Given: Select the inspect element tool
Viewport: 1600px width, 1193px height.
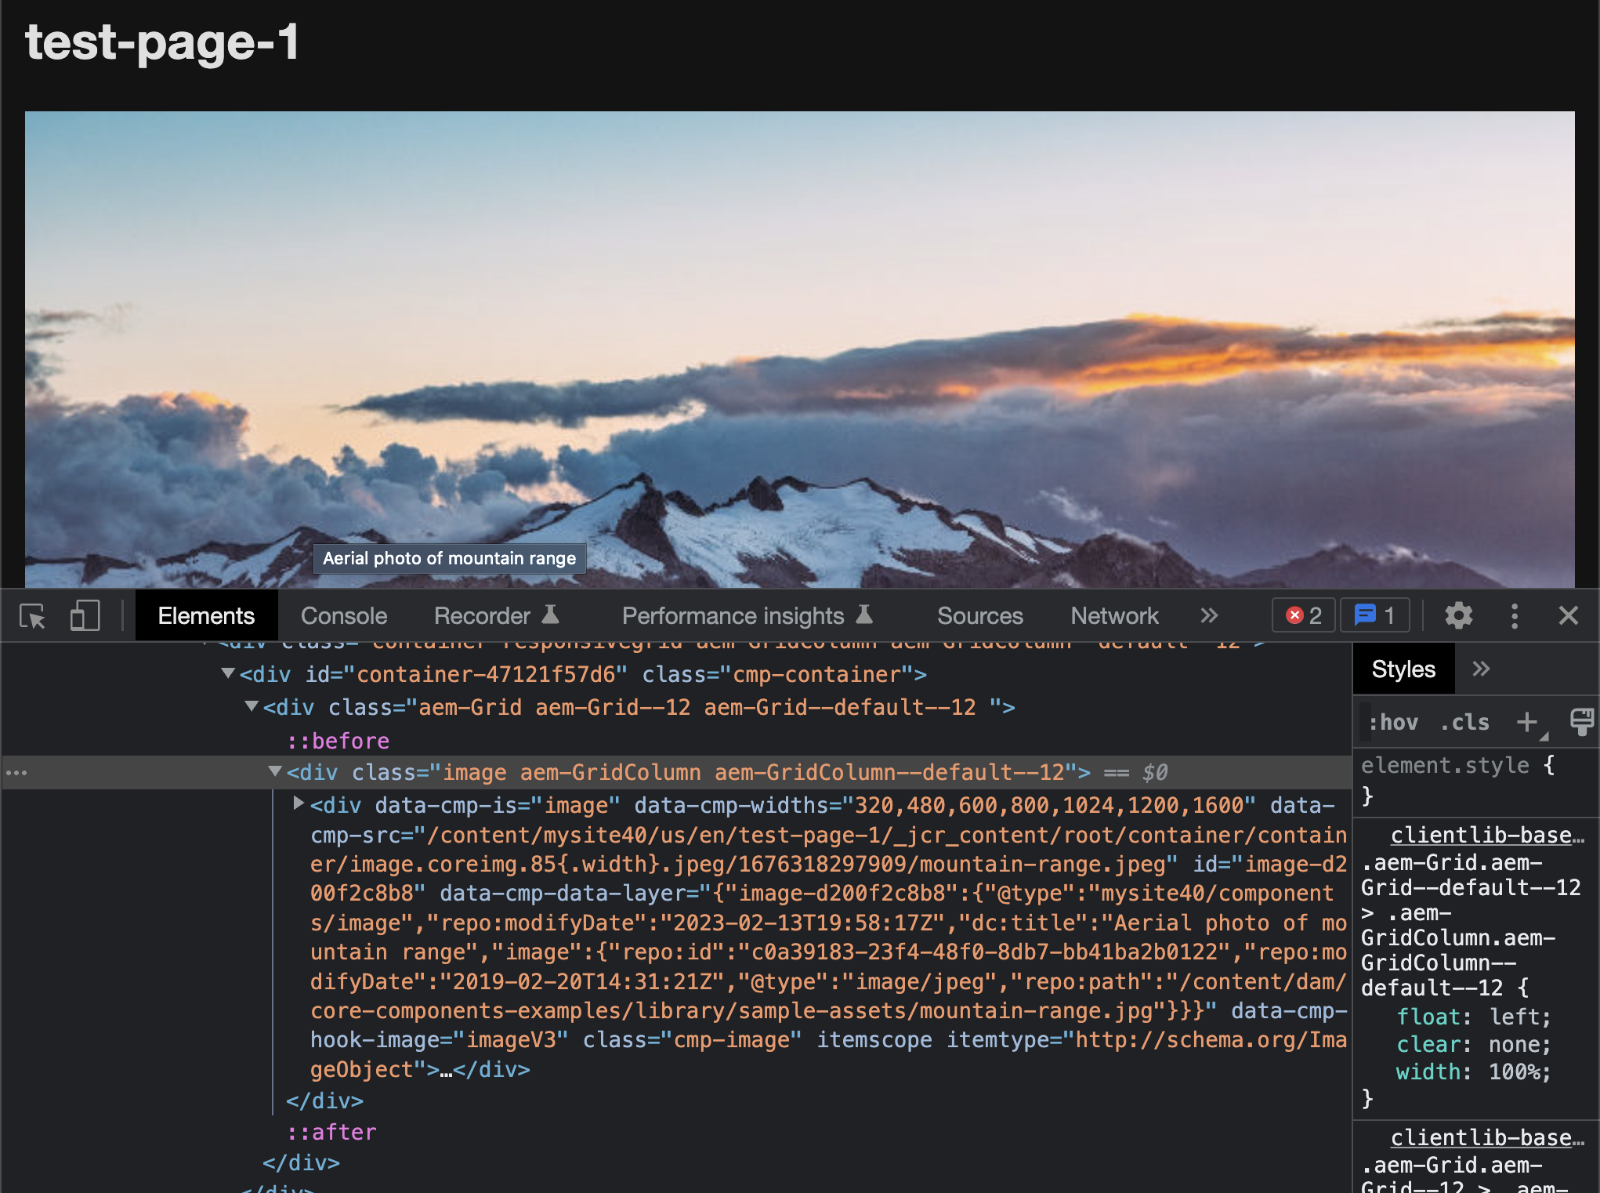Looking at the screenshot, I should (32, 616).
